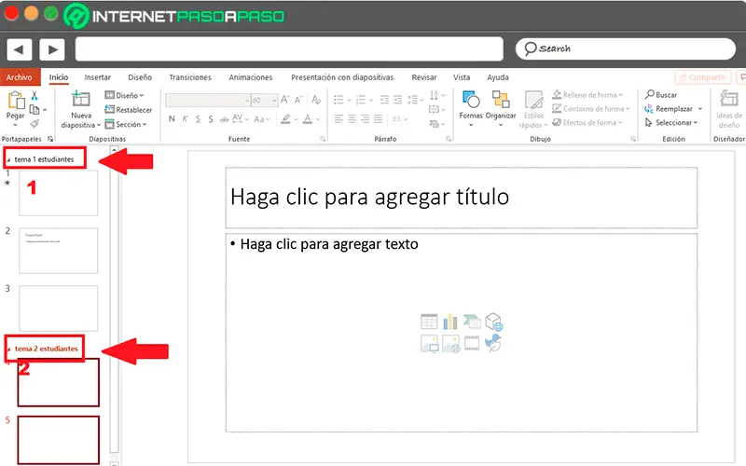Image resolution: width=746 pixels, height=466 pixels.
Task: Click the browser forward arrow button
Action: [x=52, y=49]
